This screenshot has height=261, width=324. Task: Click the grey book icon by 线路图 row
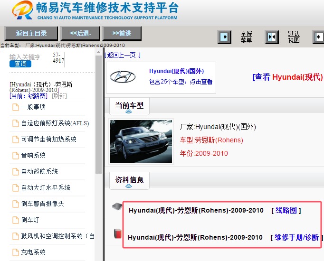117,206
